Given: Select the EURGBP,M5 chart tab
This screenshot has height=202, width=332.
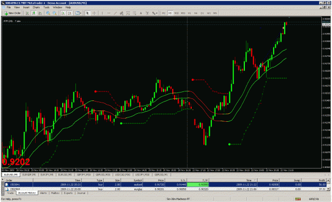Looking at the screenshot, I should tap(29, 175).
